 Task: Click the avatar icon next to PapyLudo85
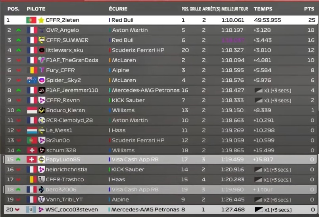click(x=41, y=159)
